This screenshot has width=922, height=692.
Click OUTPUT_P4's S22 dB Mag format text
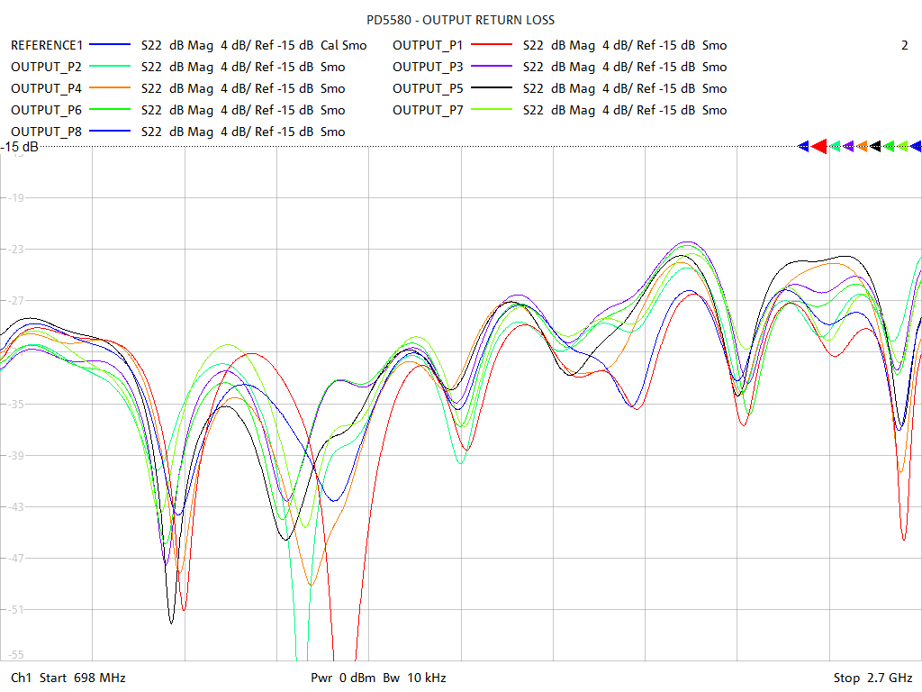pos(243,89)
